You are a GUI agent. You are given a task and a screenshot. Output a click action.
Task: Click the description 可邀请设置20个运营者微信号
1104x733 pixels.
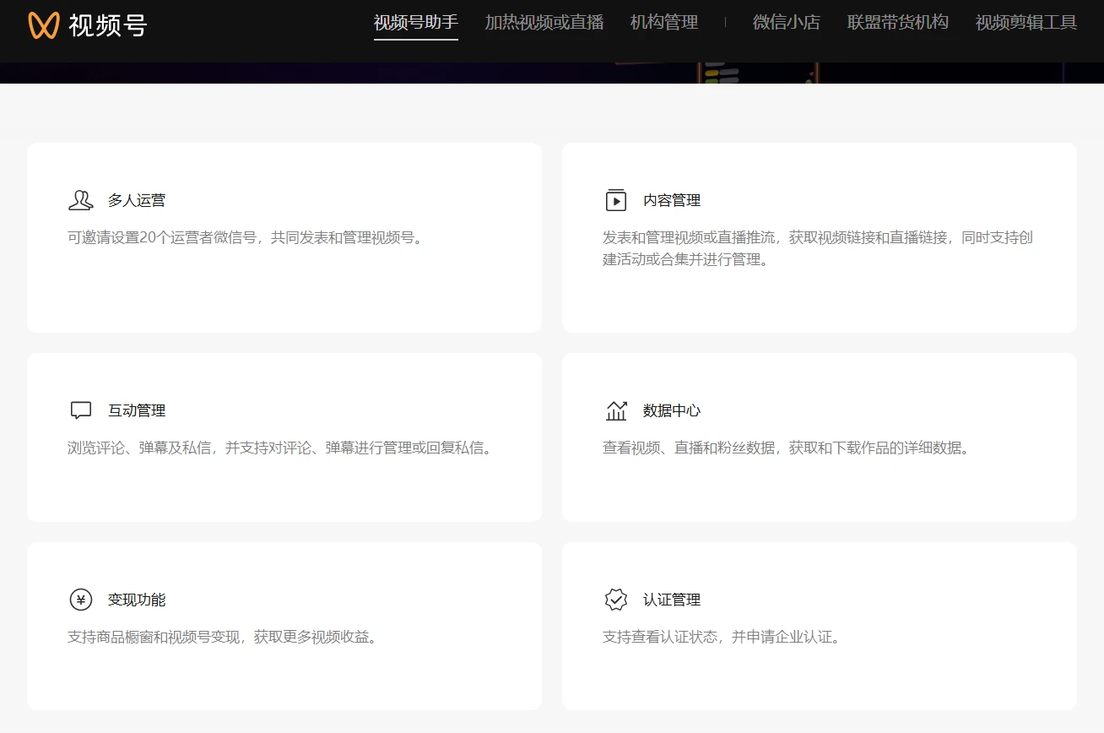(x=245, y=237)
